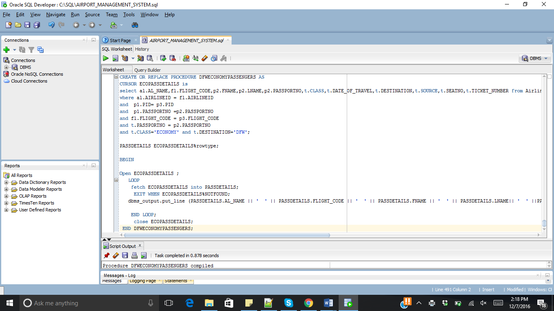Viewport: 554px width, 311px height.
Task: Click the Back navigation arrow
Action: [76, 25]
